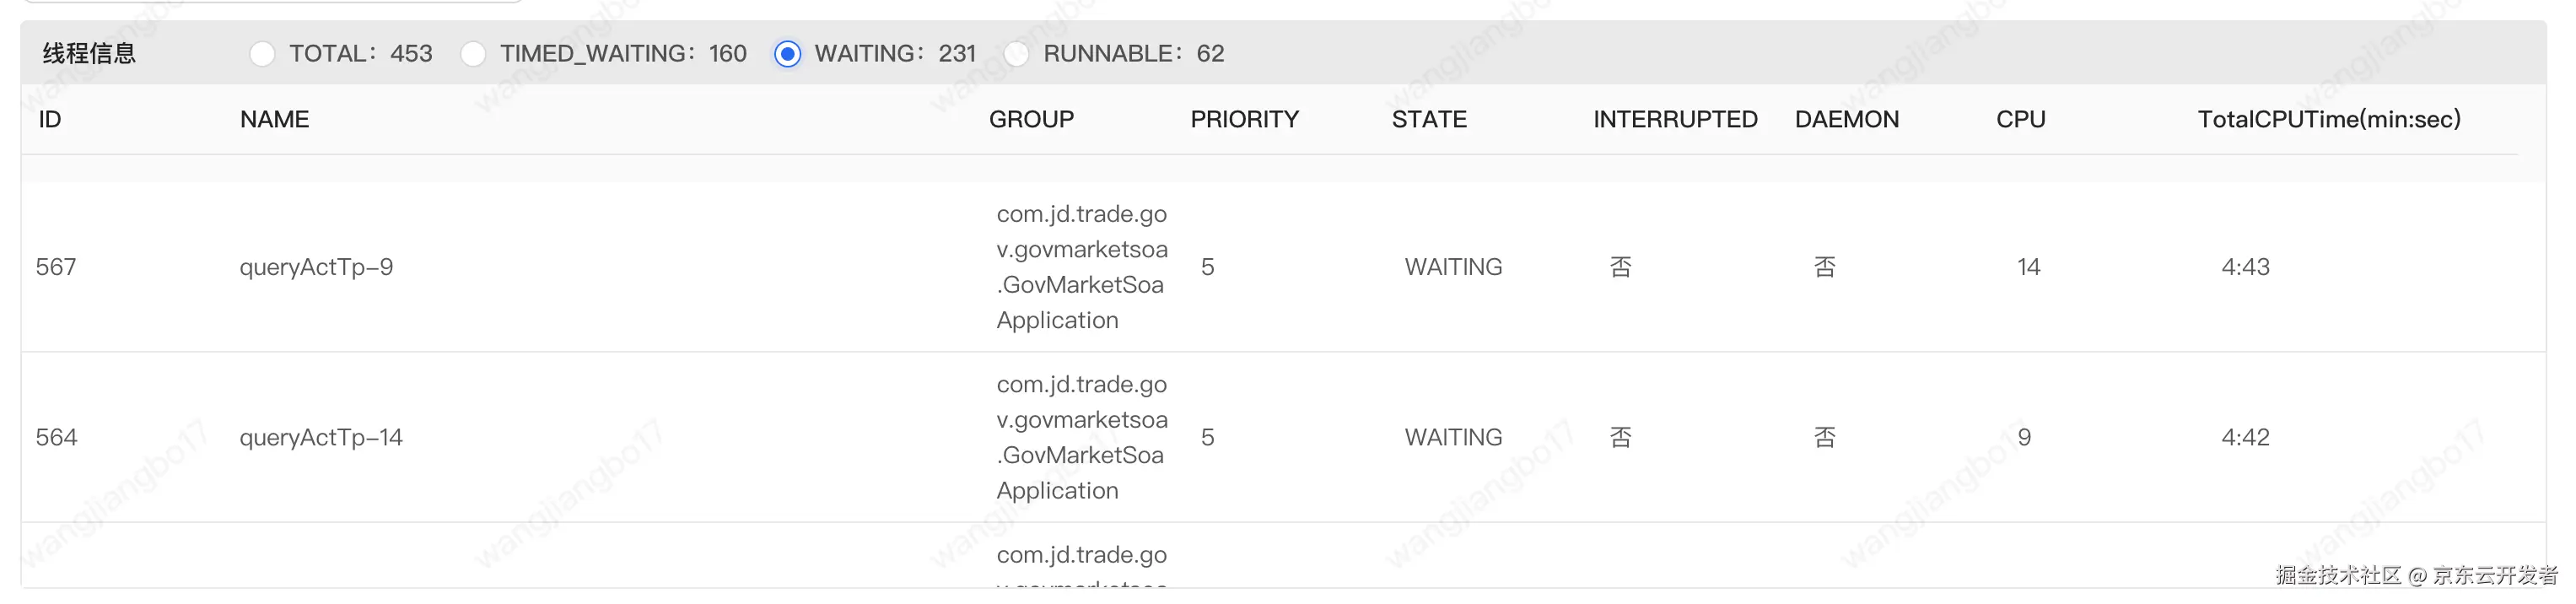The width and height of the screenshot is (2576, 604).
Task: Choose the RUNNABLE: 62 radio filter
Action: tap(1017, 54)
